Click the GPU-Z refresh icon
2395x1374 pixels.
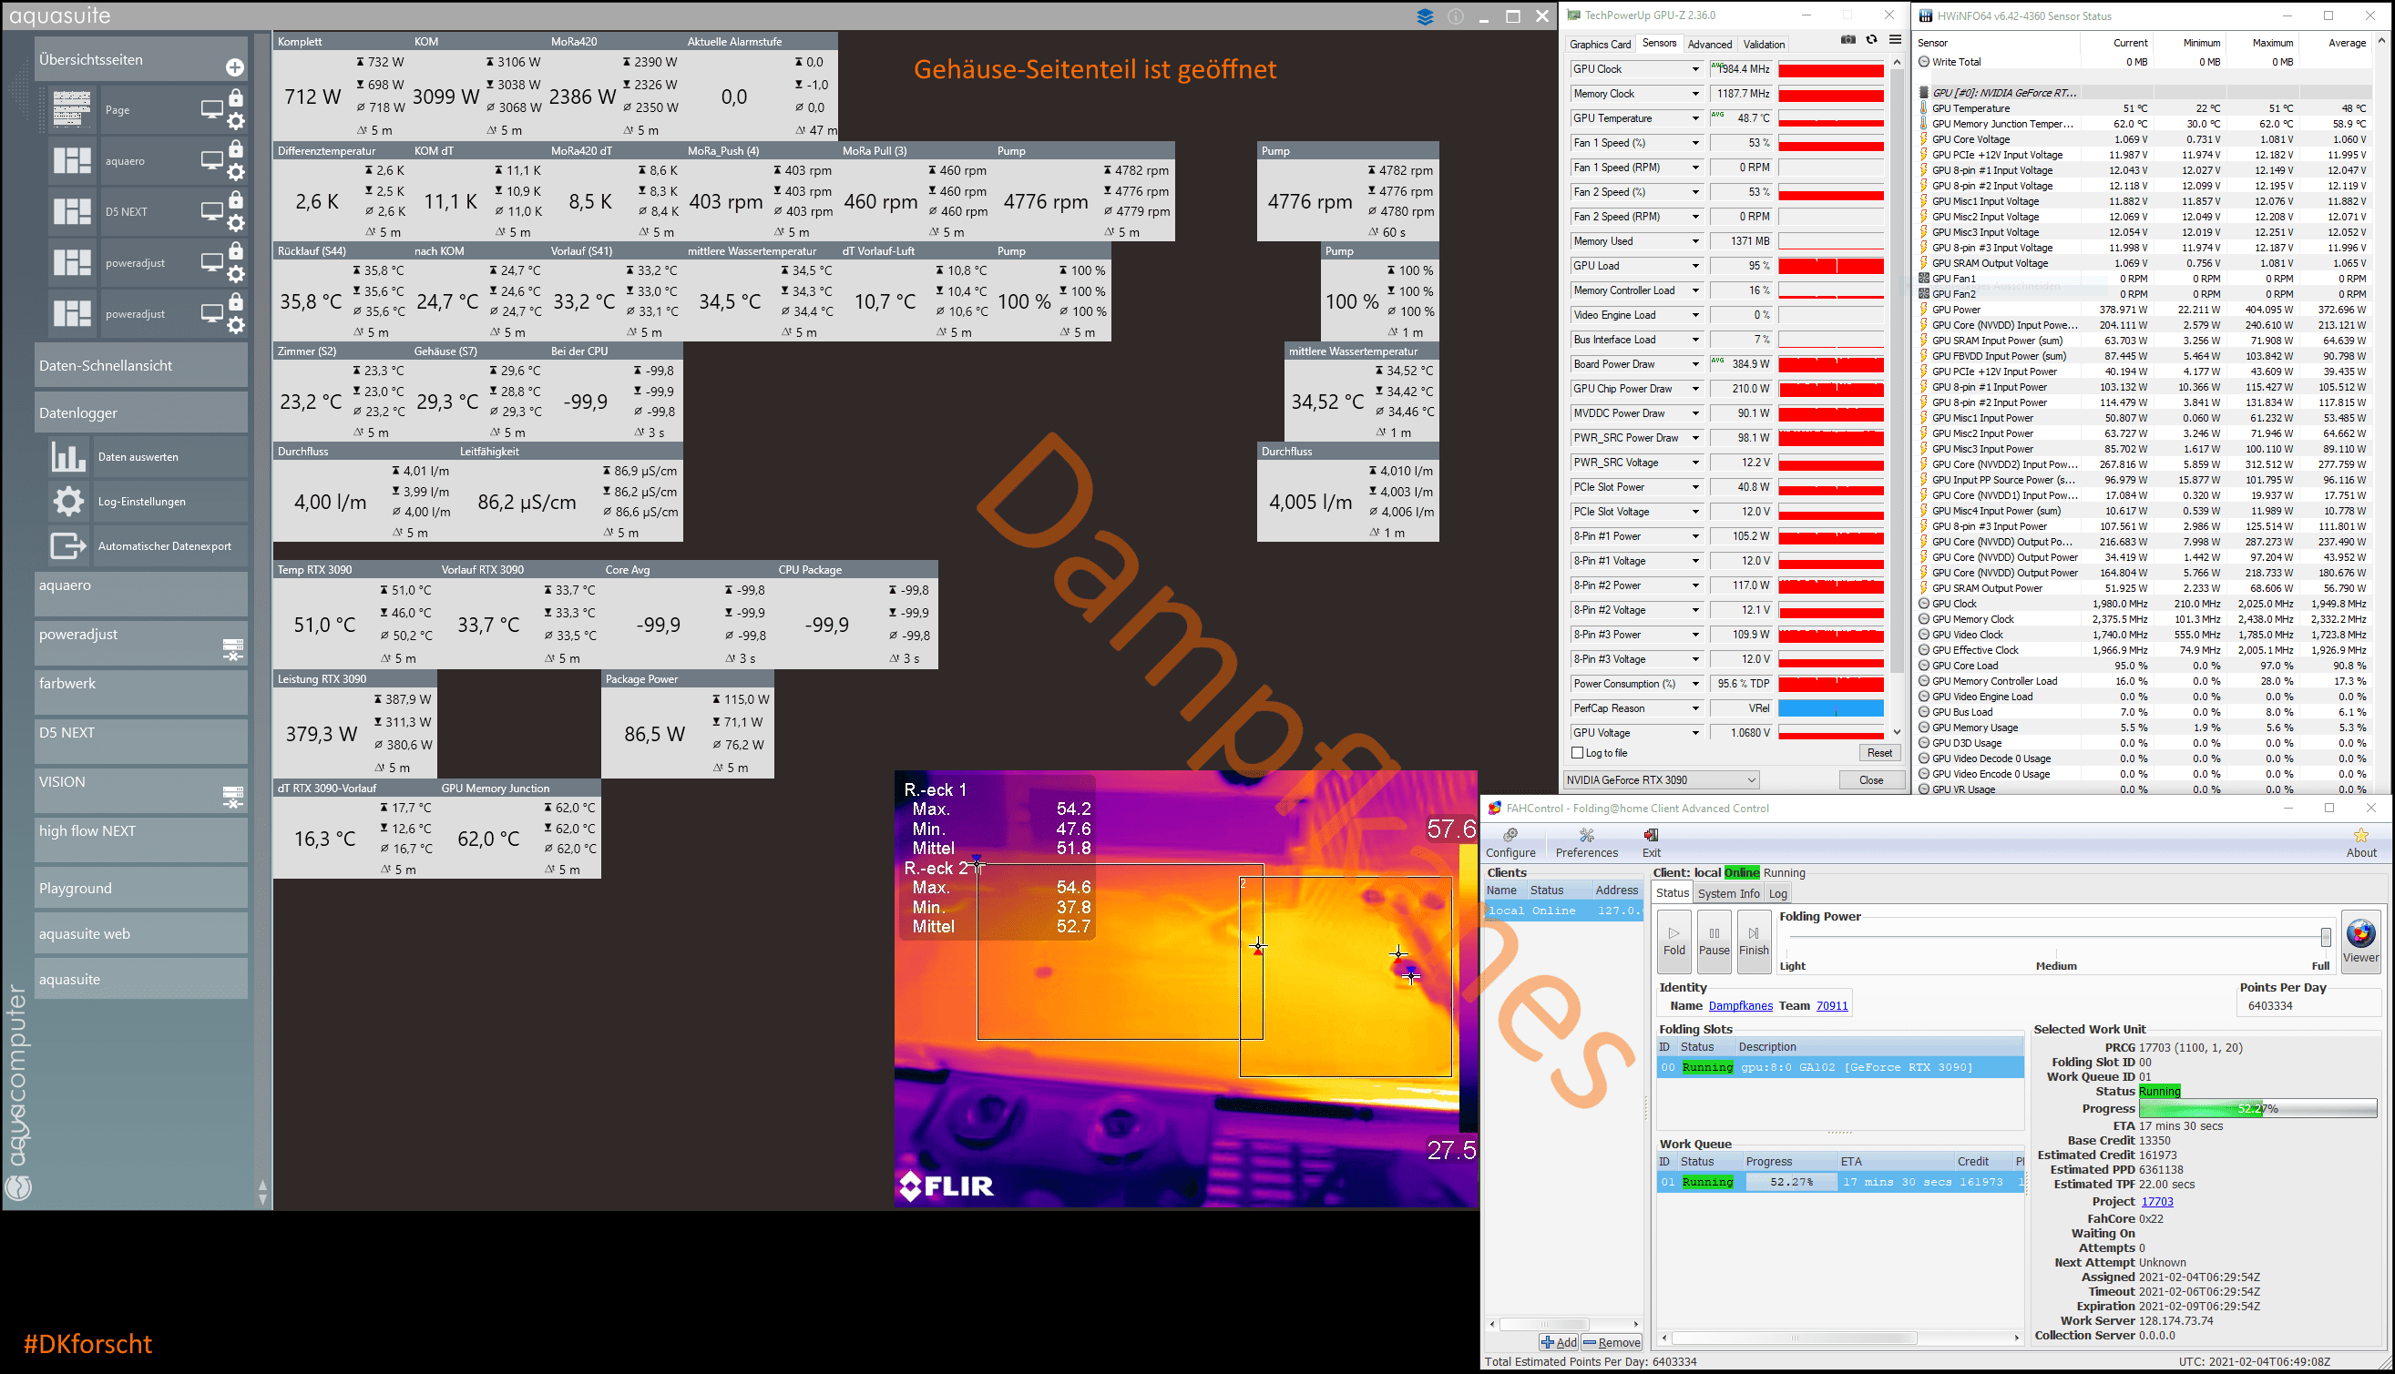tap(1871, 40)
